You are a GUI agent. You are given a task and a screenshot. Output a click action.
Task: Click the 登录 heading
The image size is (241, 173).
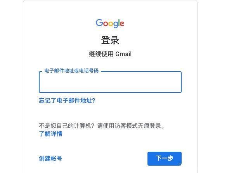coord(110,40)
